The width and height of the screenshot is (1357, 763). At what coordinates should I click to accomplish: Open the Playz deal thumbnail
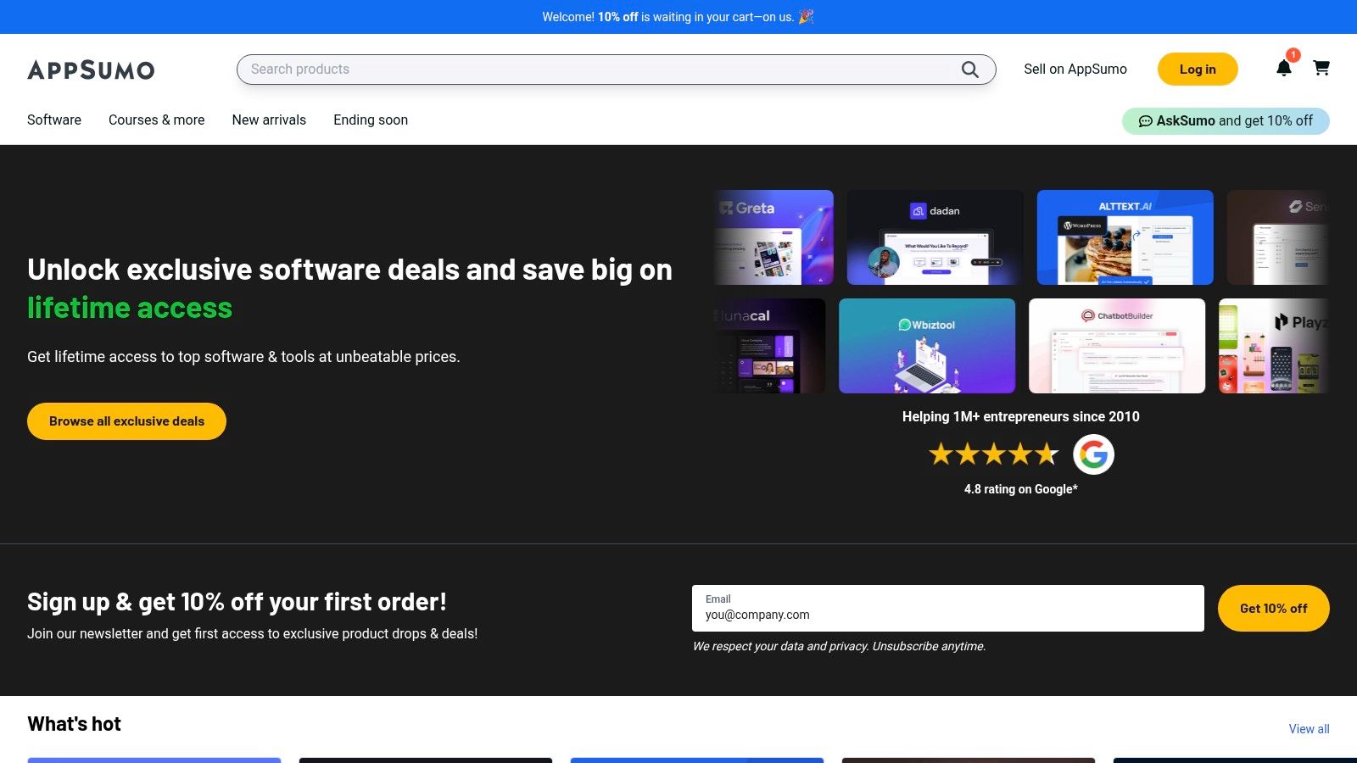[x=1274, y=346]
